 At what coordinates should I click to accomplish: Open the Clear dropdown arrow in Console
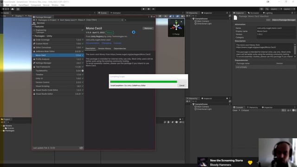(x=239, y=110)
